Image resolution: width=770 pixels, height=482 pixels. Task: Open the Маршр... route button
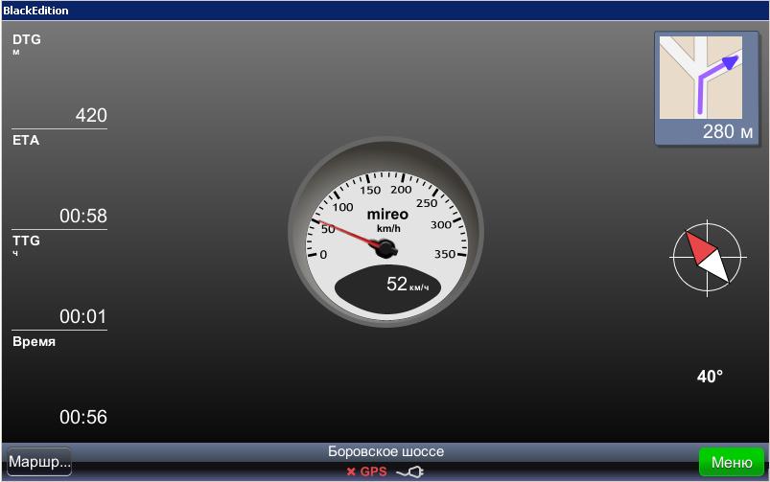click(x=39, y=462)
